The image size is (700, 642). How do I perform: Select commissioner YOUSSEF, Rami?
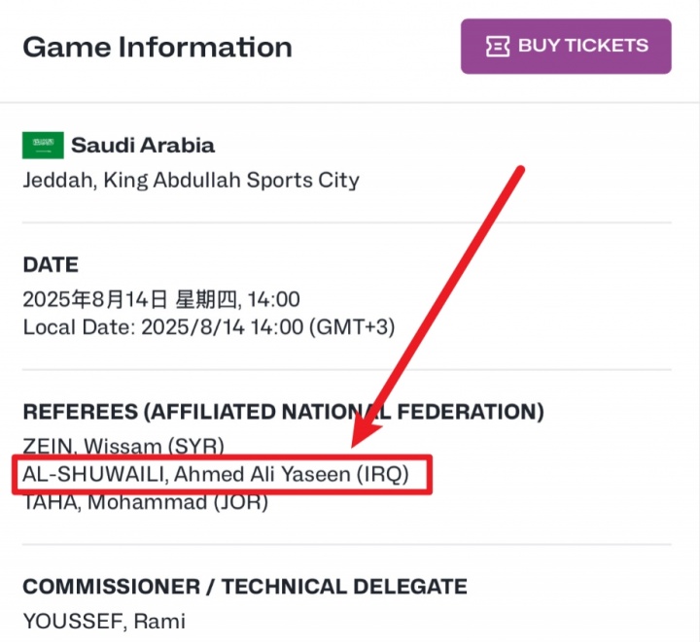click(x=104, y=621)
